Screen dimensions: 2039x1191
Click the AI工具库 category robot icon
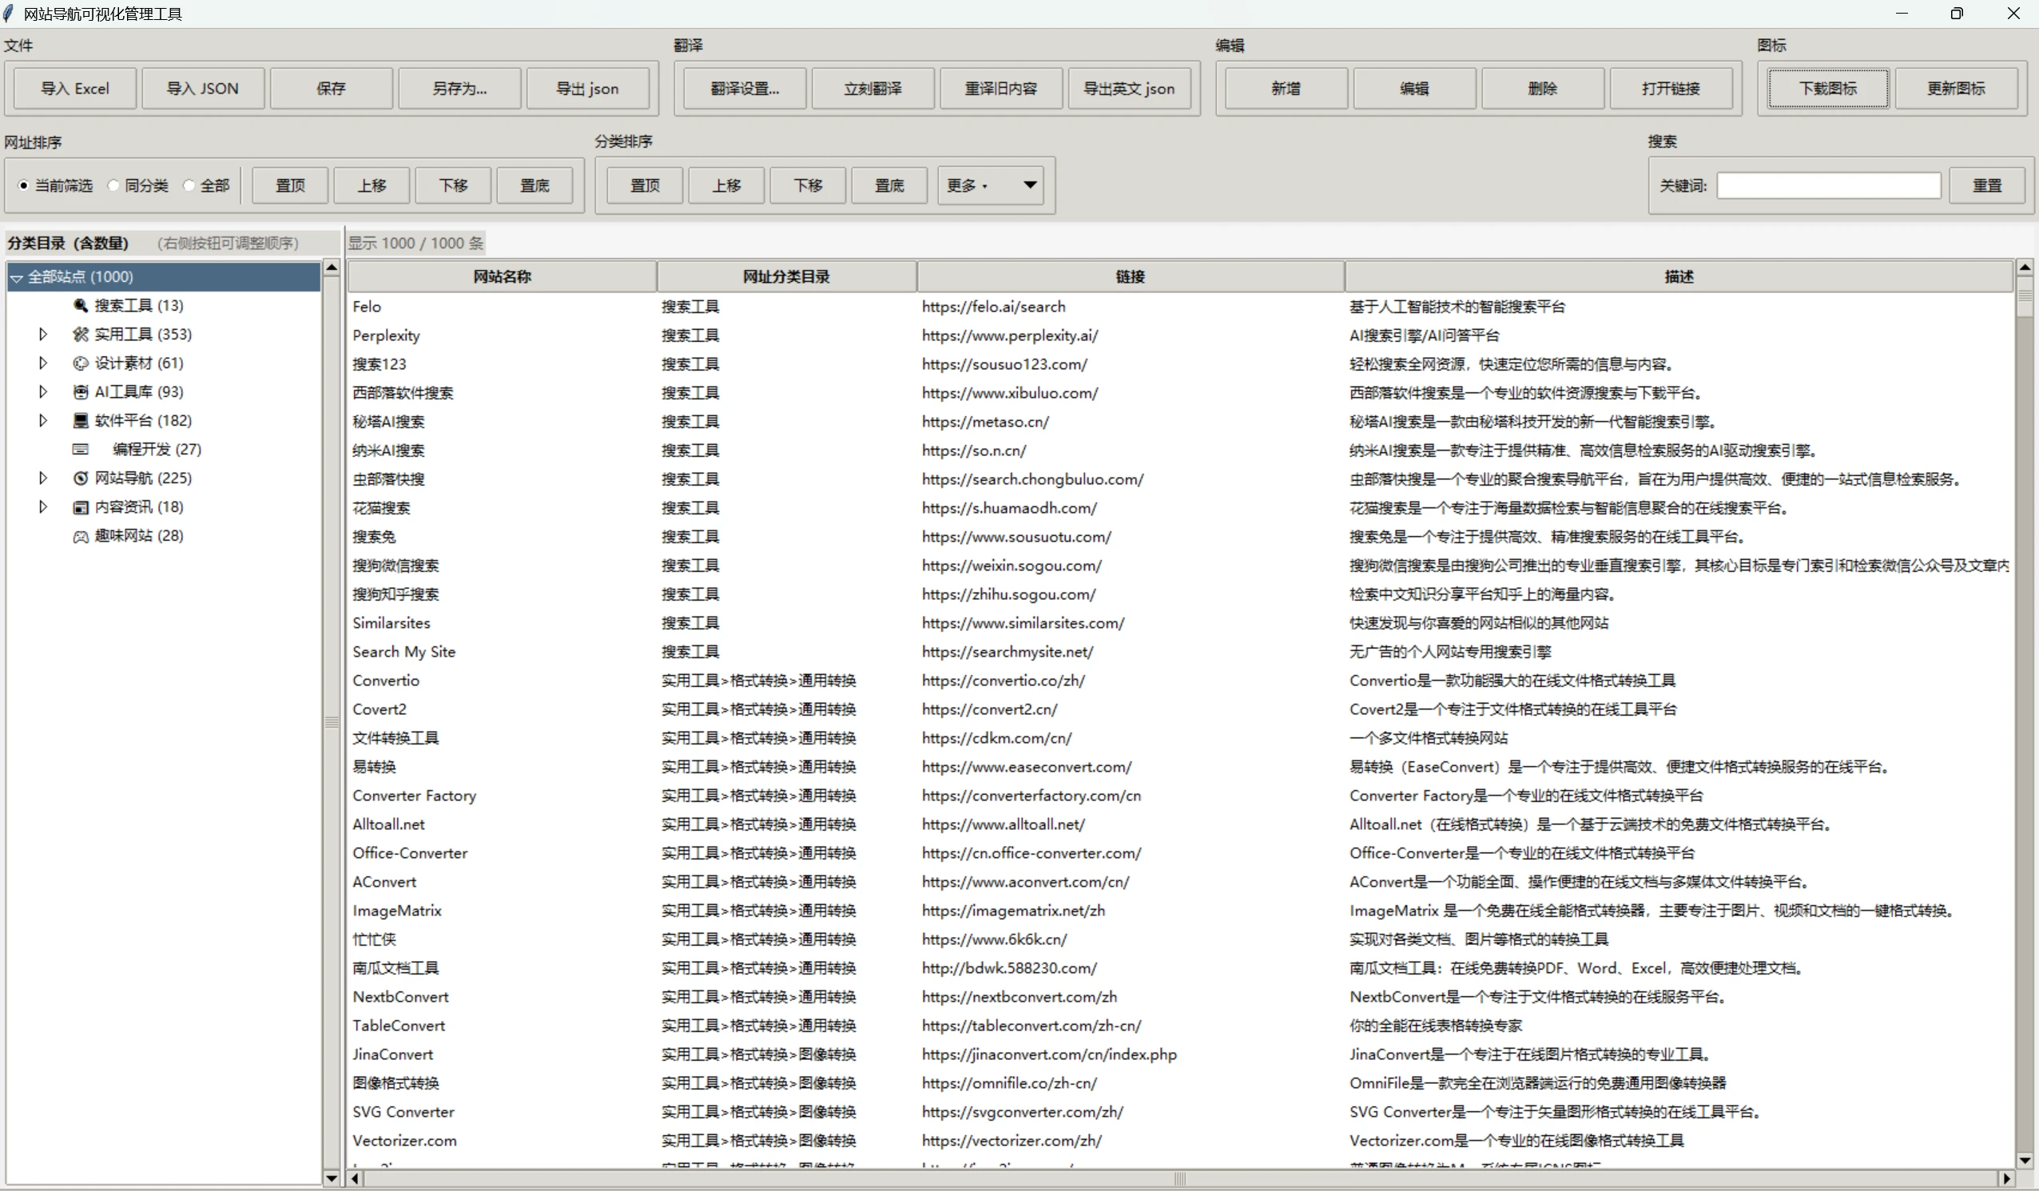click(x=80, y=391)
